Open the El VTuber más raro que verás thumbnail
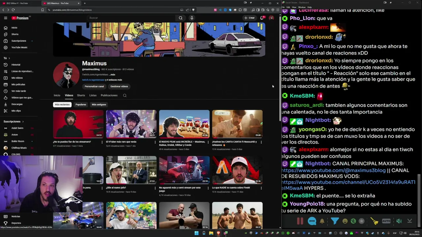Viewport: 422px width, 237px height. point(131,124)
